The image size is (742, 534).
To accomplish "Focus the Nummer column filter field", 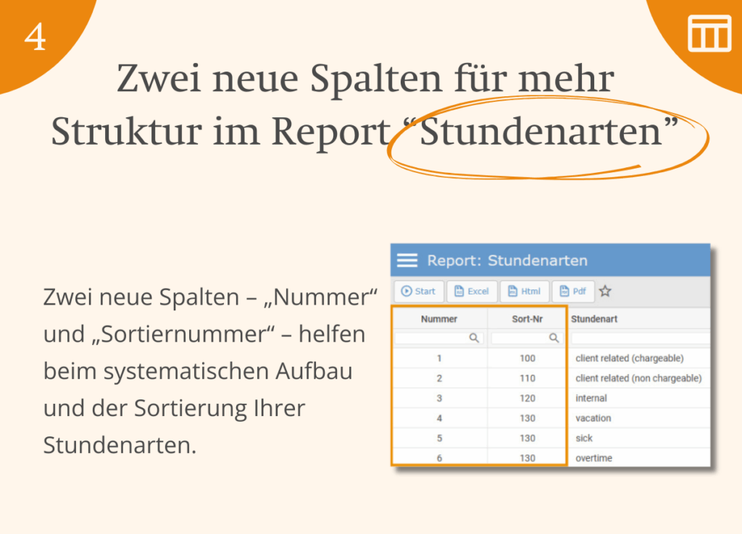I will coord(438,338).
